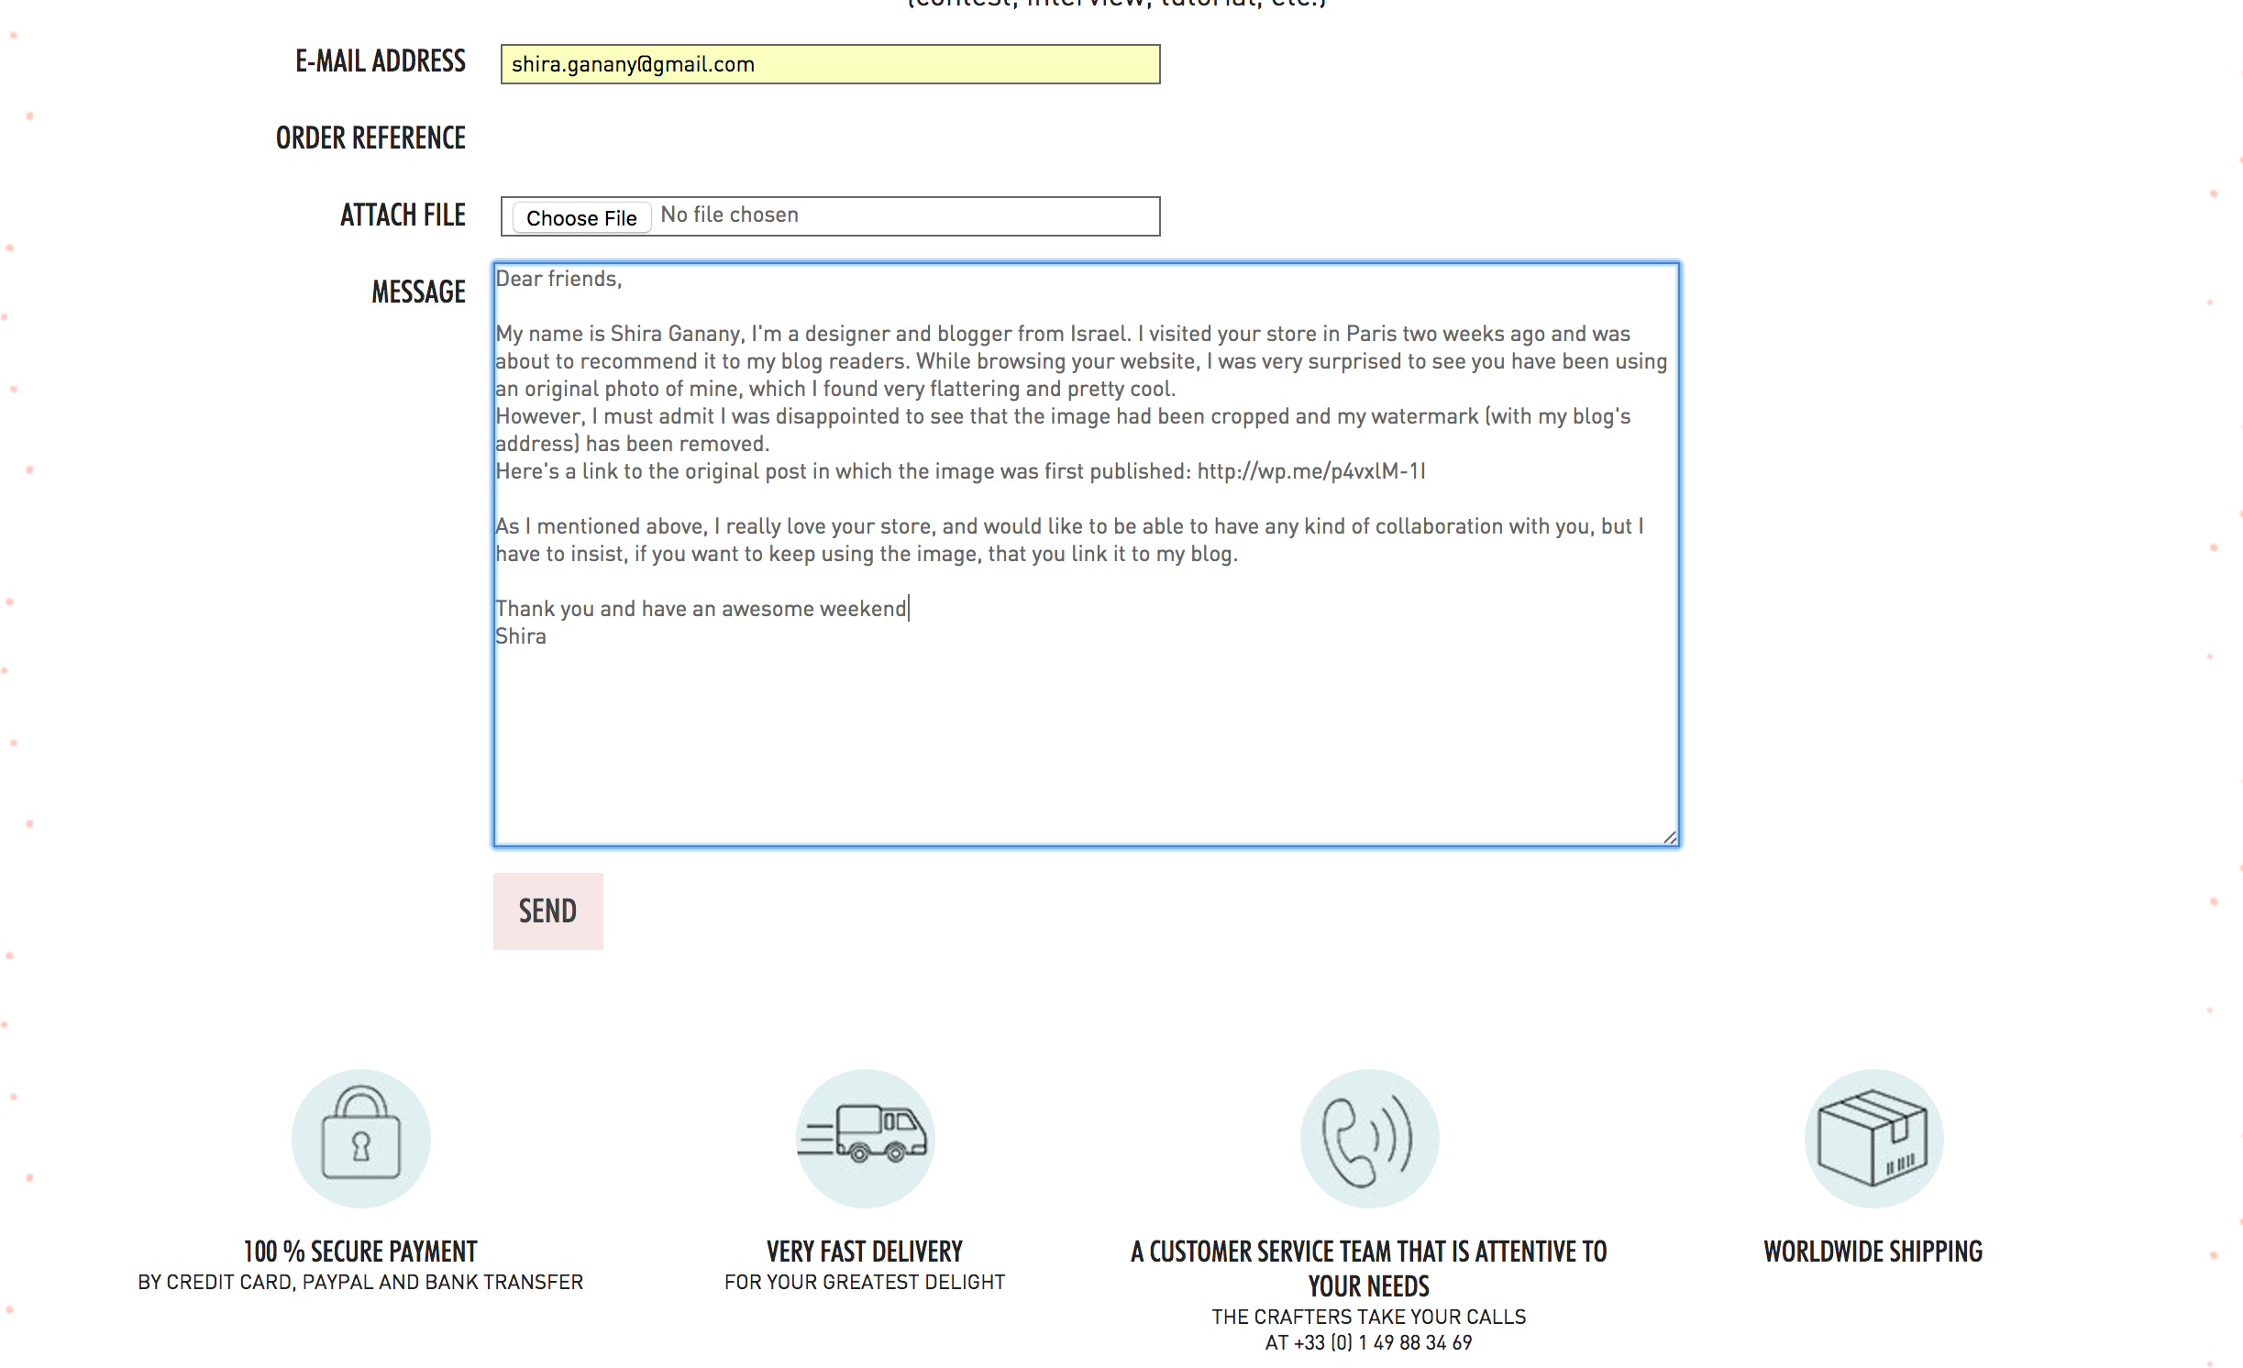The width and height of the screenshot is (2243, 1368).
Task: Click 'BY CREDIT CARD, PAYPAL AND BANK TRANSFER' text
Action: [x=360, y=1282]
